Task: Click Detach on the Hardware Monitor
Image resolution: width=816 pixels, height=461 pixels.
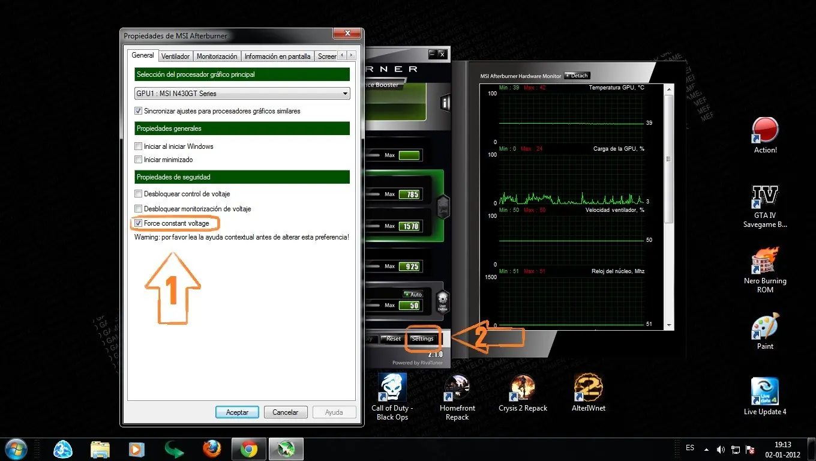Action: (577, 76)
